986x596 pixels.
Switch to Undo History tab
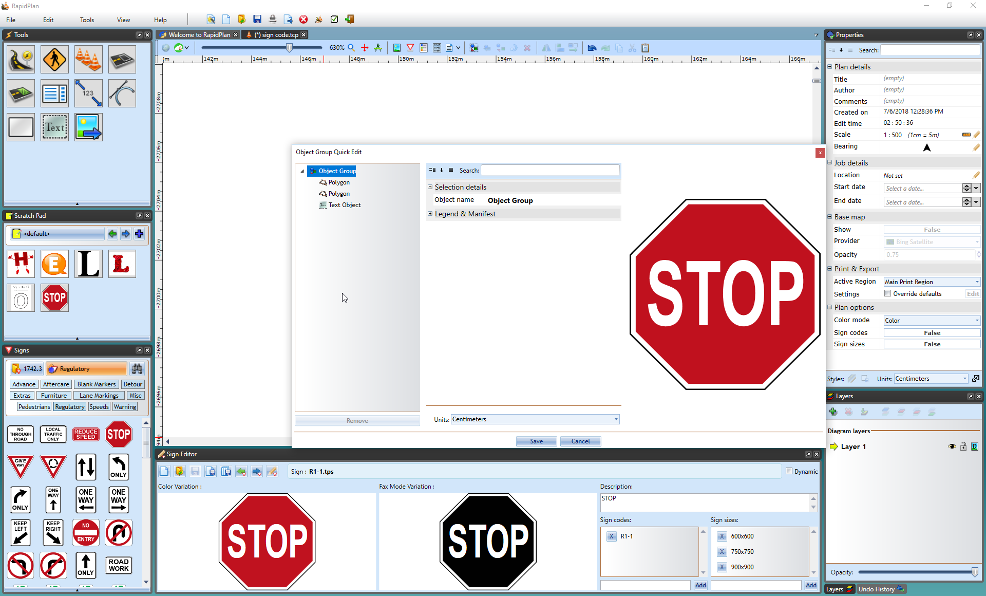pyautogui.click(x=880, y=589)
